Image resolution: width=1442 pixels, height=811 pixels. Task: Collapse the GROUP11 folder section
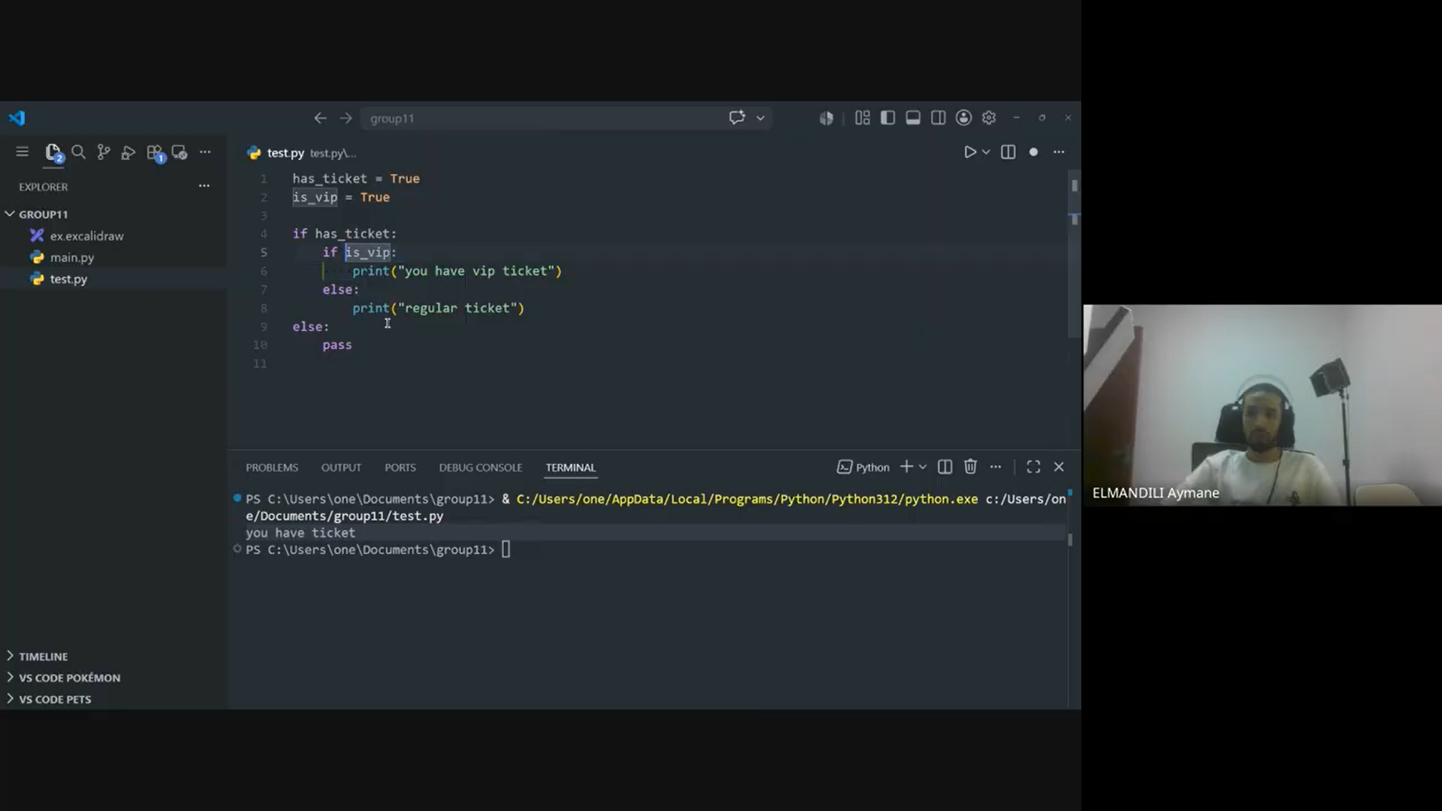[113, 215]
